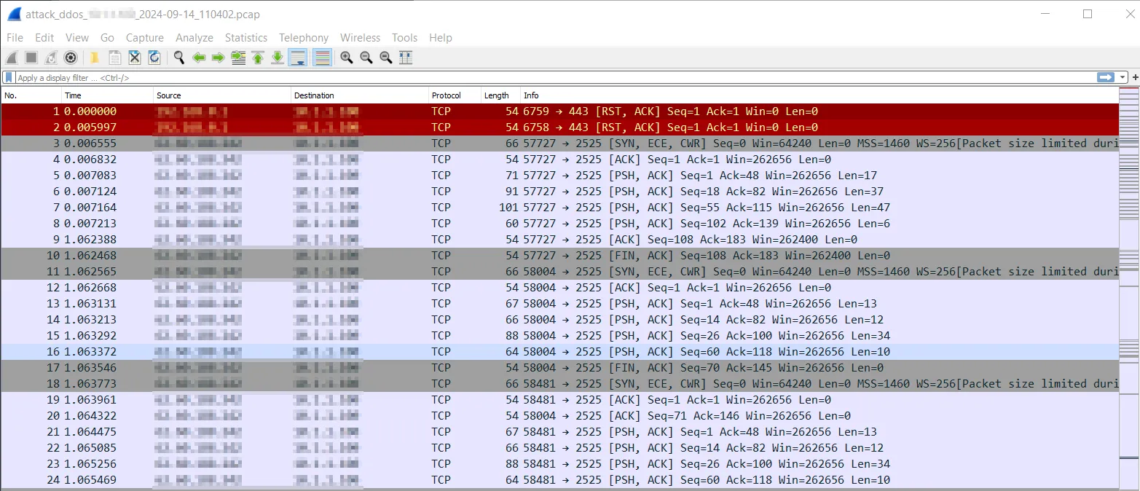
Task: Open Capture options via the gear icon
Action: pyautogui.click(x=71, y=58)
